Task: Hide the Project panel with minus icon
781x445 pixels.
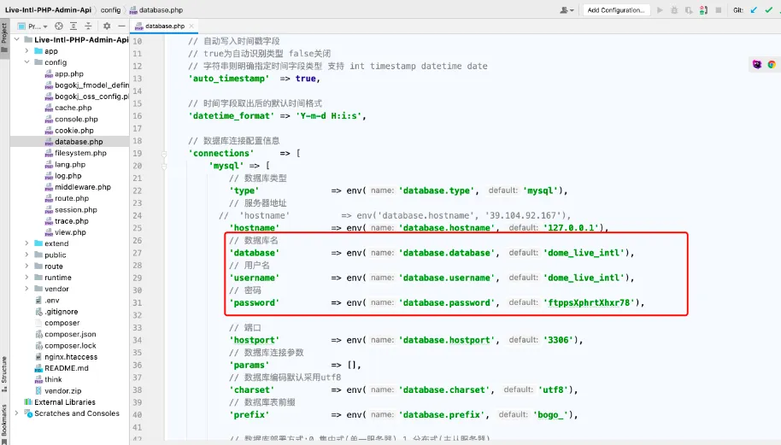Action: pos(121,26)
